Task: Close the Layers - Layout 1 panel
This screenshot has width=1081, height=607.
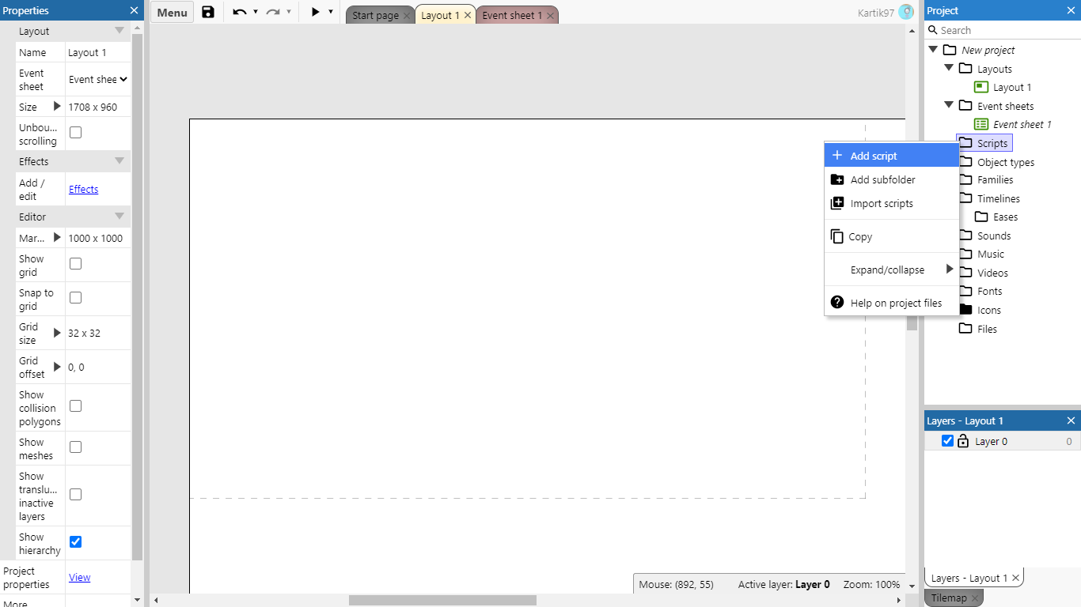Action: (1071, 420)
